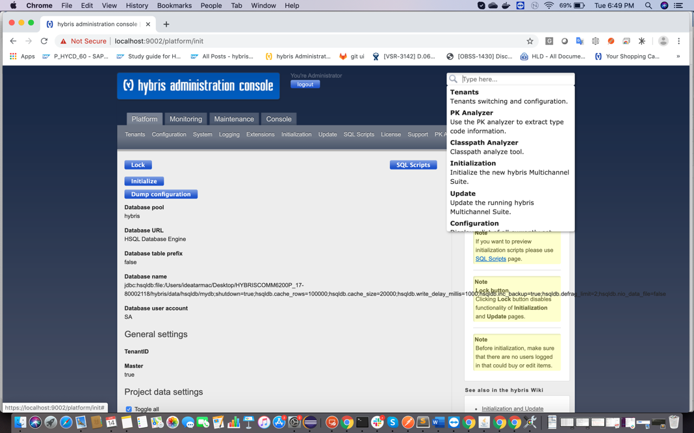Select Initialization from search suggestions
This screenshot has width=694, height=433.
tap(473, 164)
